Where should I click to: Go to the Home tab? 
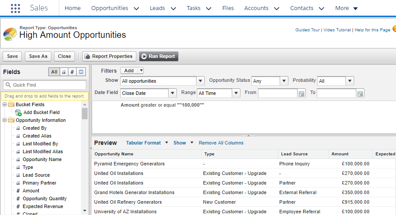[x=72, y=8]
